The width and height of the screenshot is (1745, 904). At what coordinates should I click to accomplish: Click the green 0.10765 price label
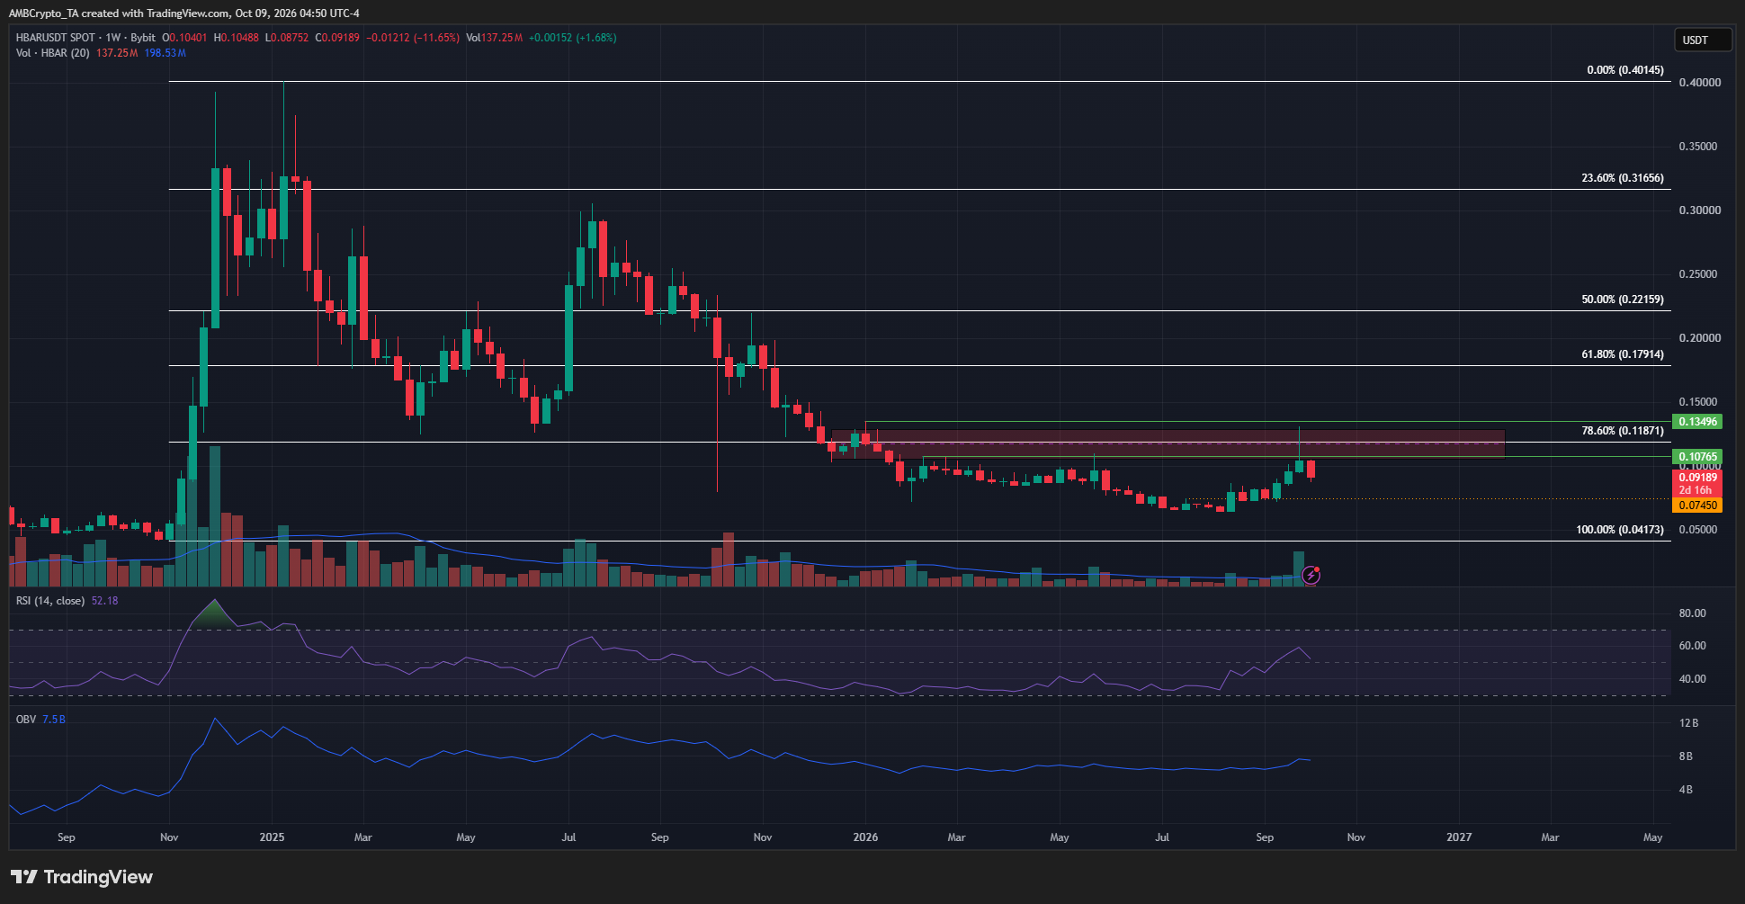(x=1697, y=457)
